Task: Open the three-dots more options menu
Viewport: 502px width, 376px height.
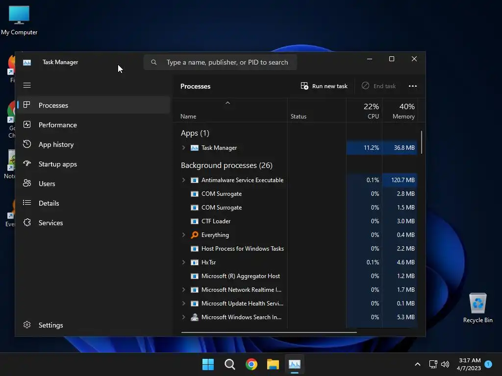Action: [413, 86]
